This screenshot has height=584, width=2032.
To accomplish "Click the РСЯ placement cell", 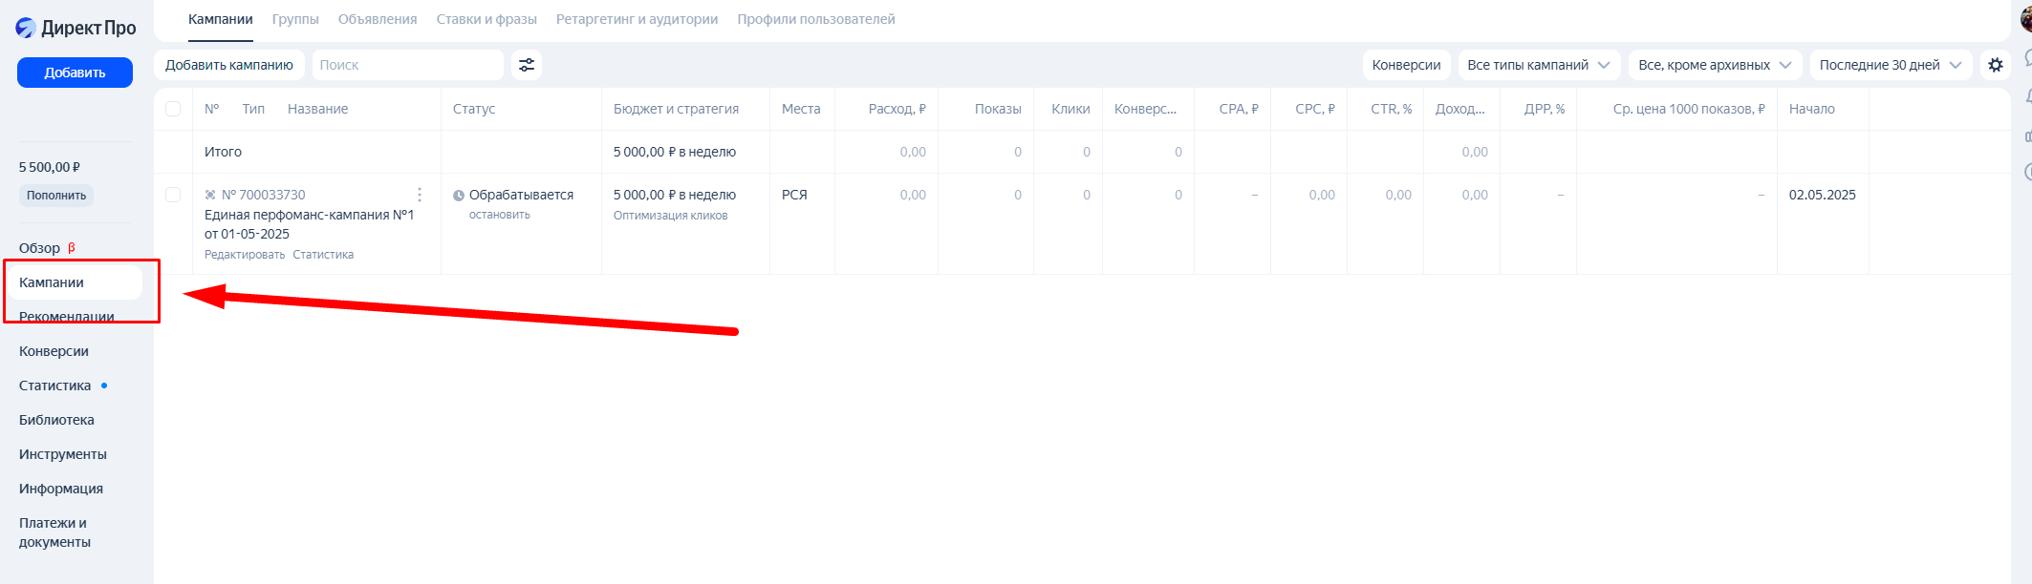I will [x=794, y=195].
